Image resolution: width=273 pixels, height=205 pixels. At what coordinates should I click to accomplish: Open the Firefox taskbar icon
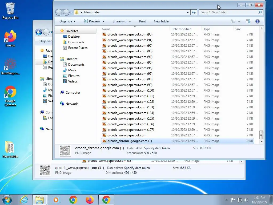pos(90,200)
